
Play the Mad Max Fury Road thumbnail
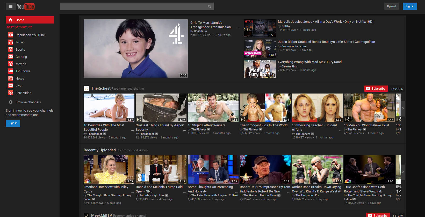click(x=260, y=69)
